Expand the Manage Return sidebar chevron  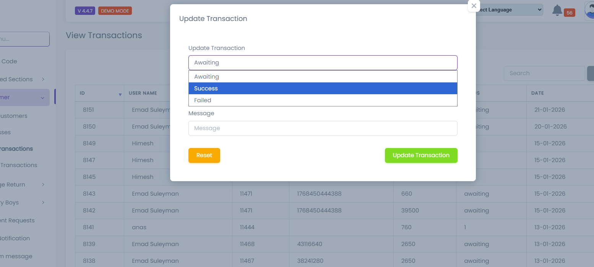tap(43, 185)
